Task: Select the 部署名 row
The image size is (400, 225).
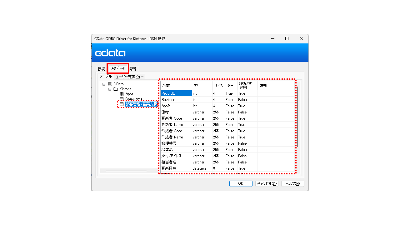Action: [x=227, y=150]
